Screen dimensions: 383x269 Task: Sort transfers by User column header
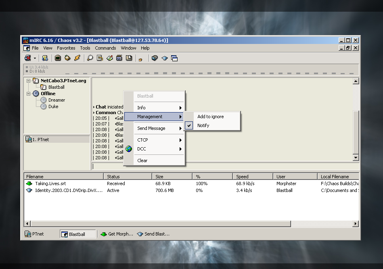point(295,177)
